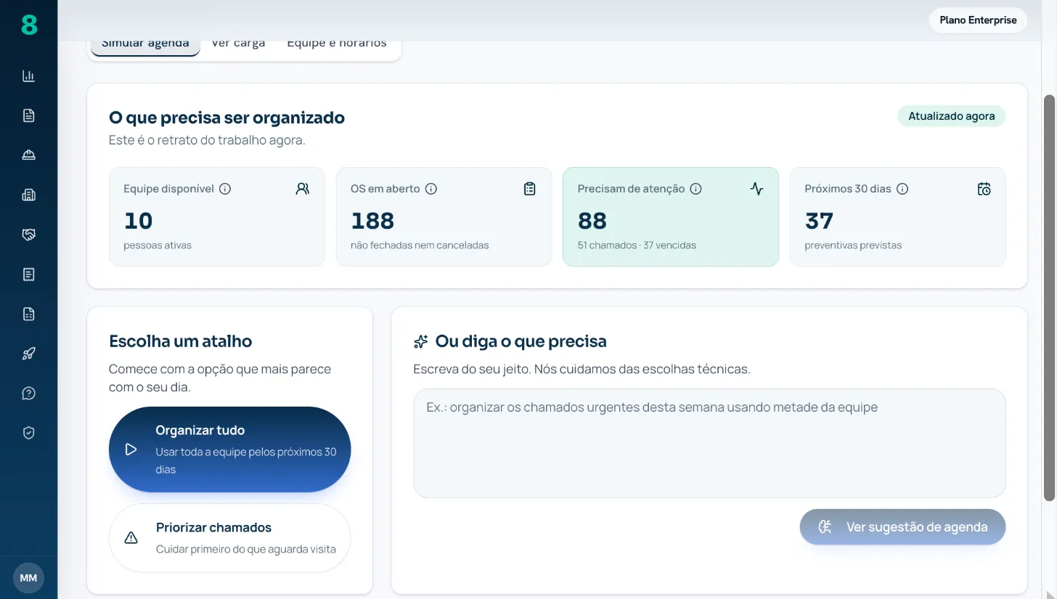
Task: Open the spreadsheet file icon in sidebar
Action: pyautogui.click(x=28, y=314)
